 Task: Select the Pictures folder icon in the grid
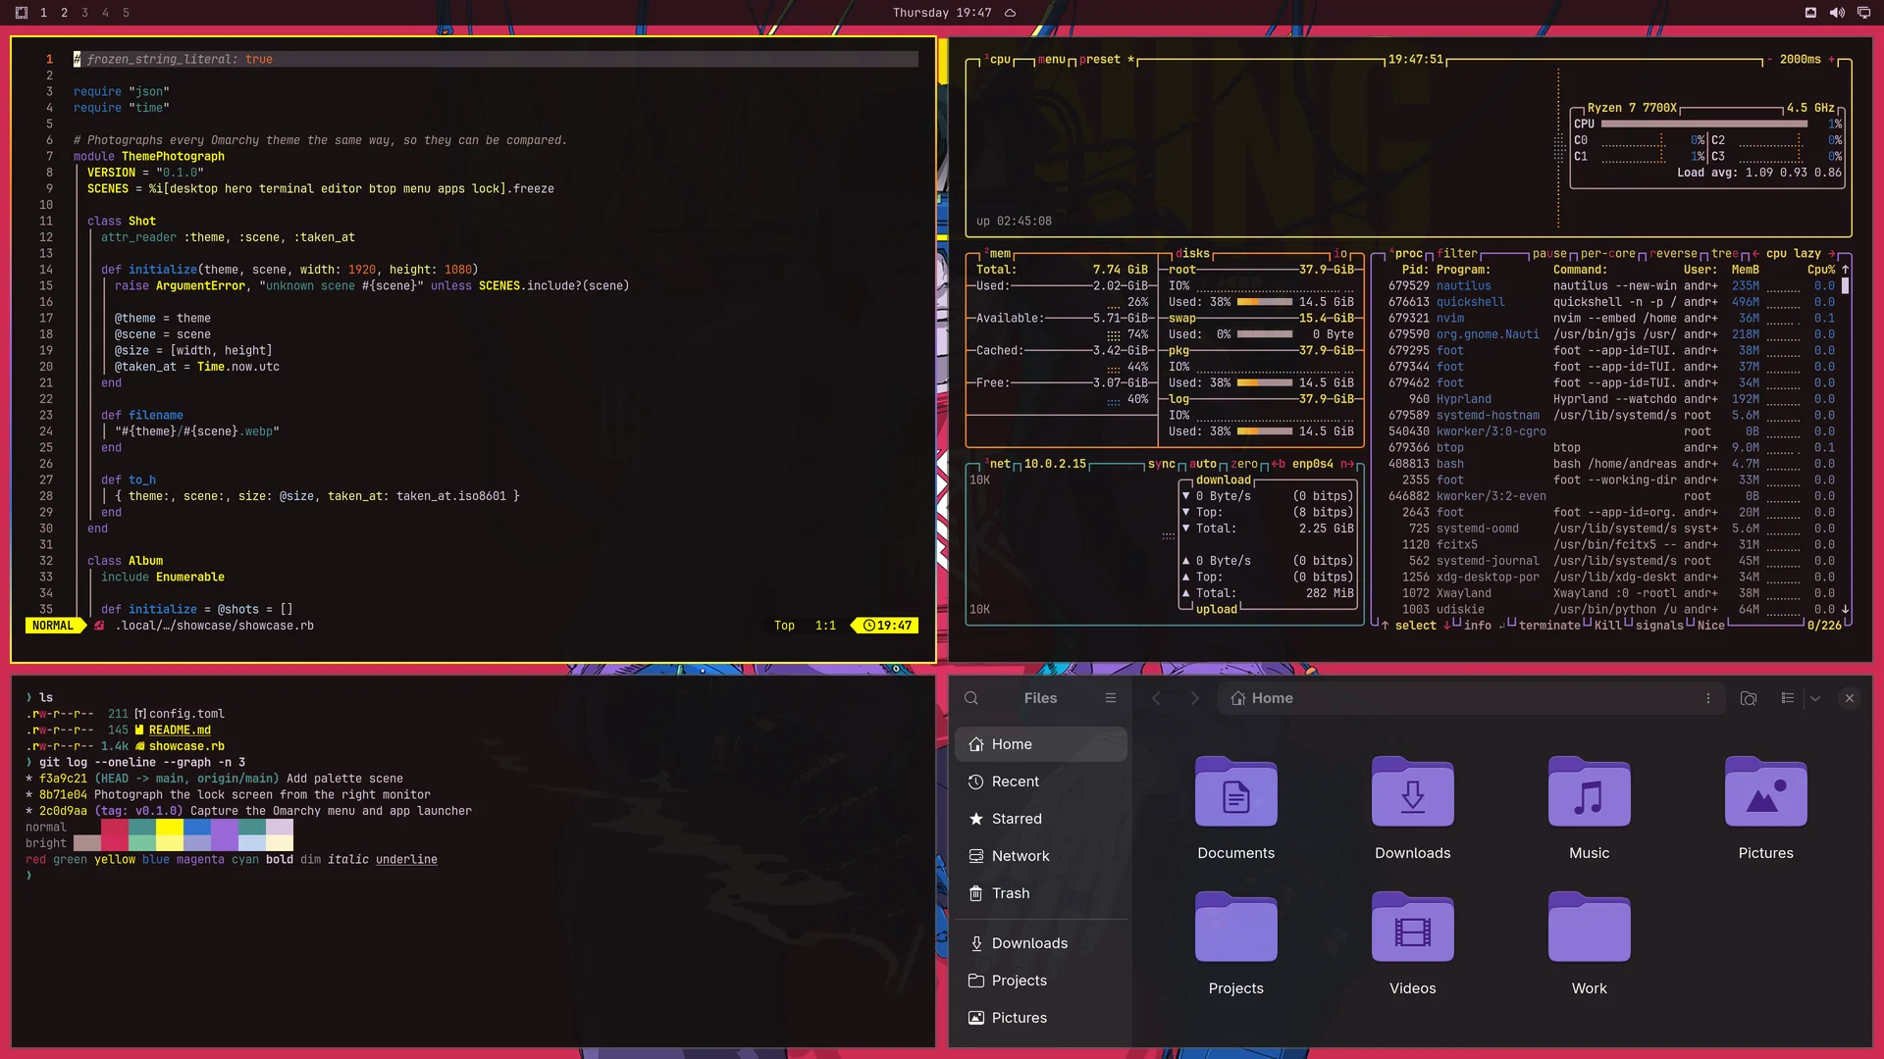(1766, 791)
